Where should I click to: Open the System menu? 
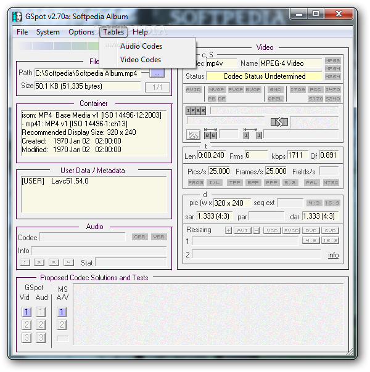click(x=47, y=32)
